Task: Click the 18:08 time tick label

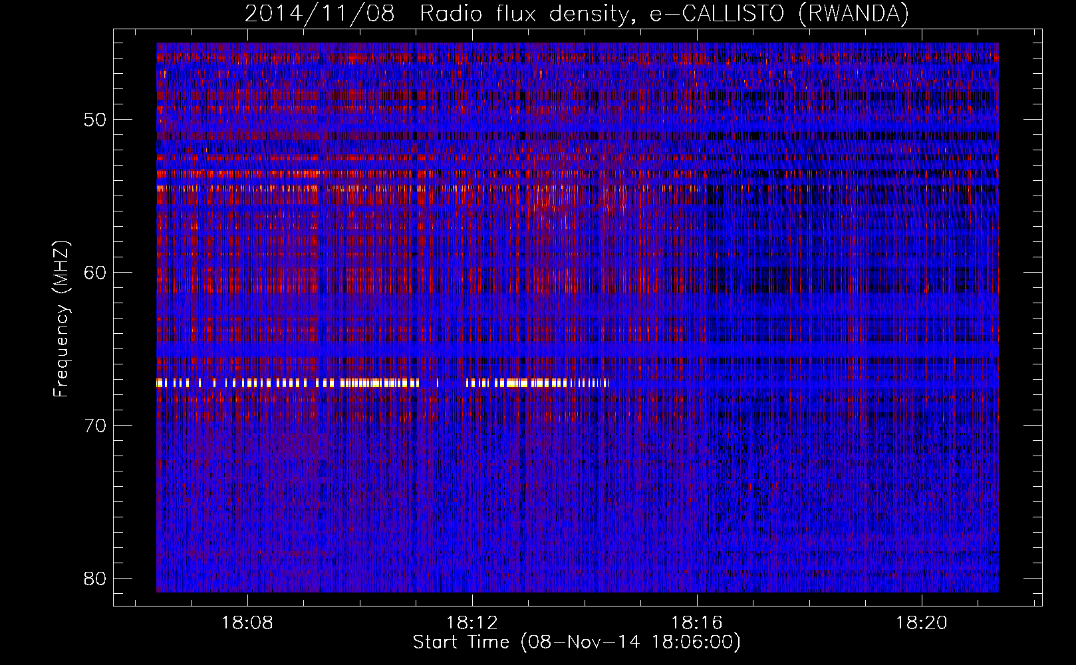Action: click(247, 623)
